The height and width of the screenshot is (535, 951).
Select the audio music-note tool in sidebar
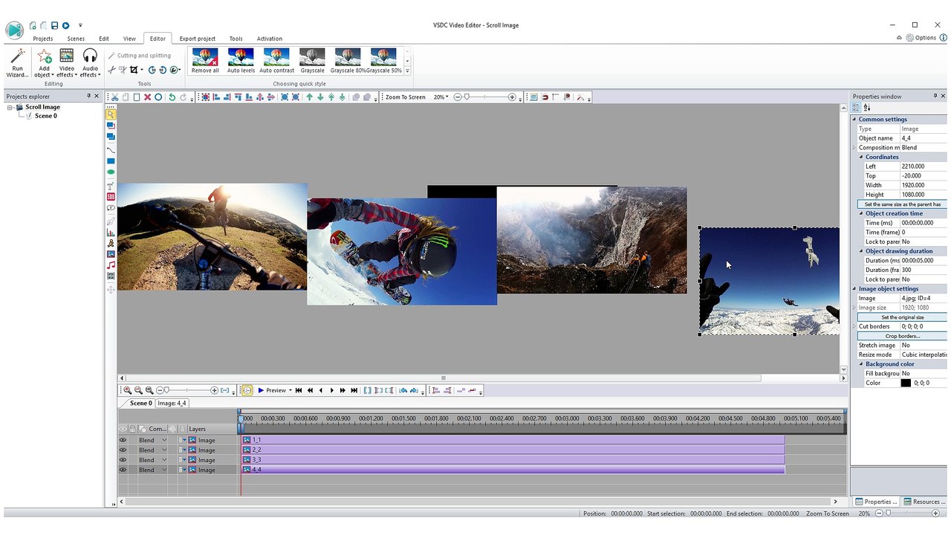(x=111, y=265)
